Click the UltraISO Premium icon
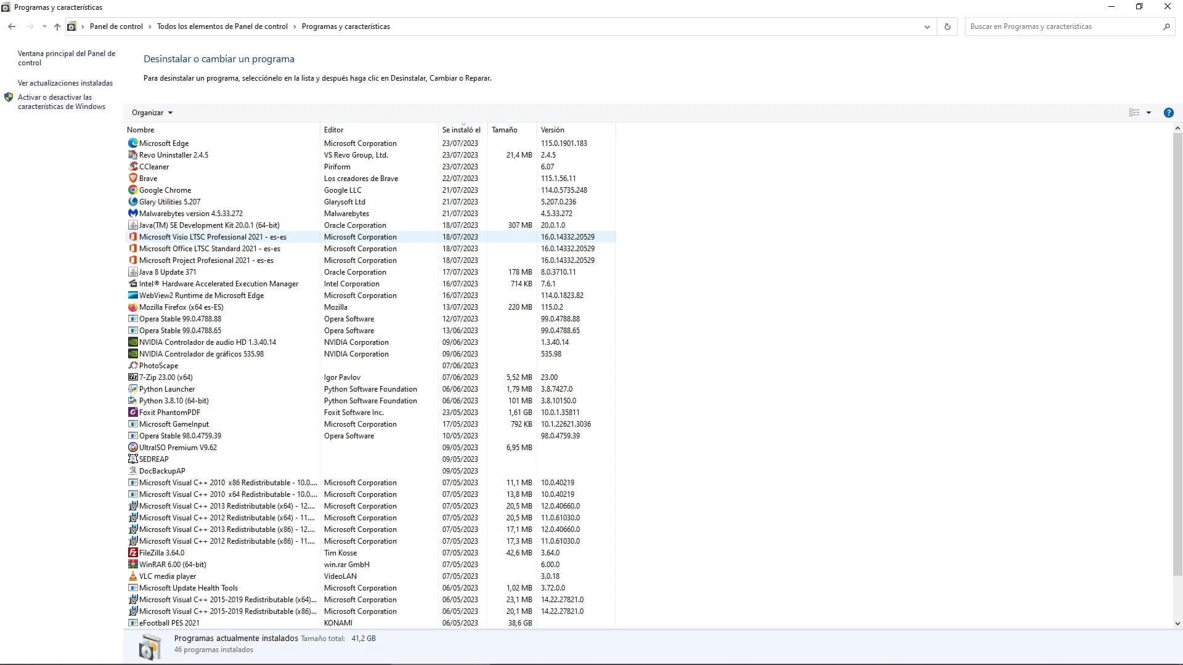The width and height of the screenshot is (1183, 665). (132, 447)
